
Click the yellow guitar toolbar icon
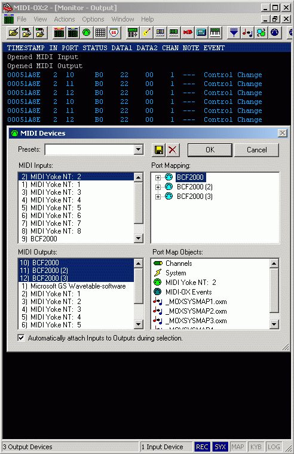[x=146, y=32]
